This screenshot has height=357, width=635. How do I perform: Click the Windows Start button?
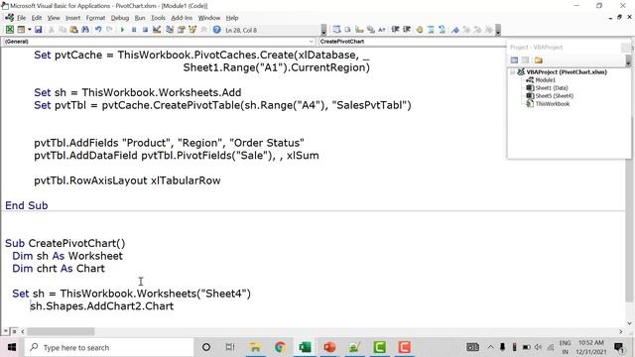(x=12, y=347)
